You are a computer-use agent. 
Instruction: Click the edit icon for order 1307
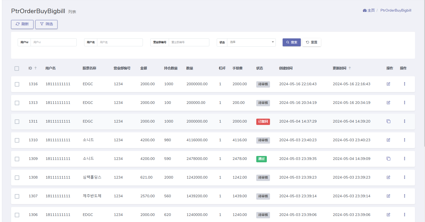tap(388, 196)
